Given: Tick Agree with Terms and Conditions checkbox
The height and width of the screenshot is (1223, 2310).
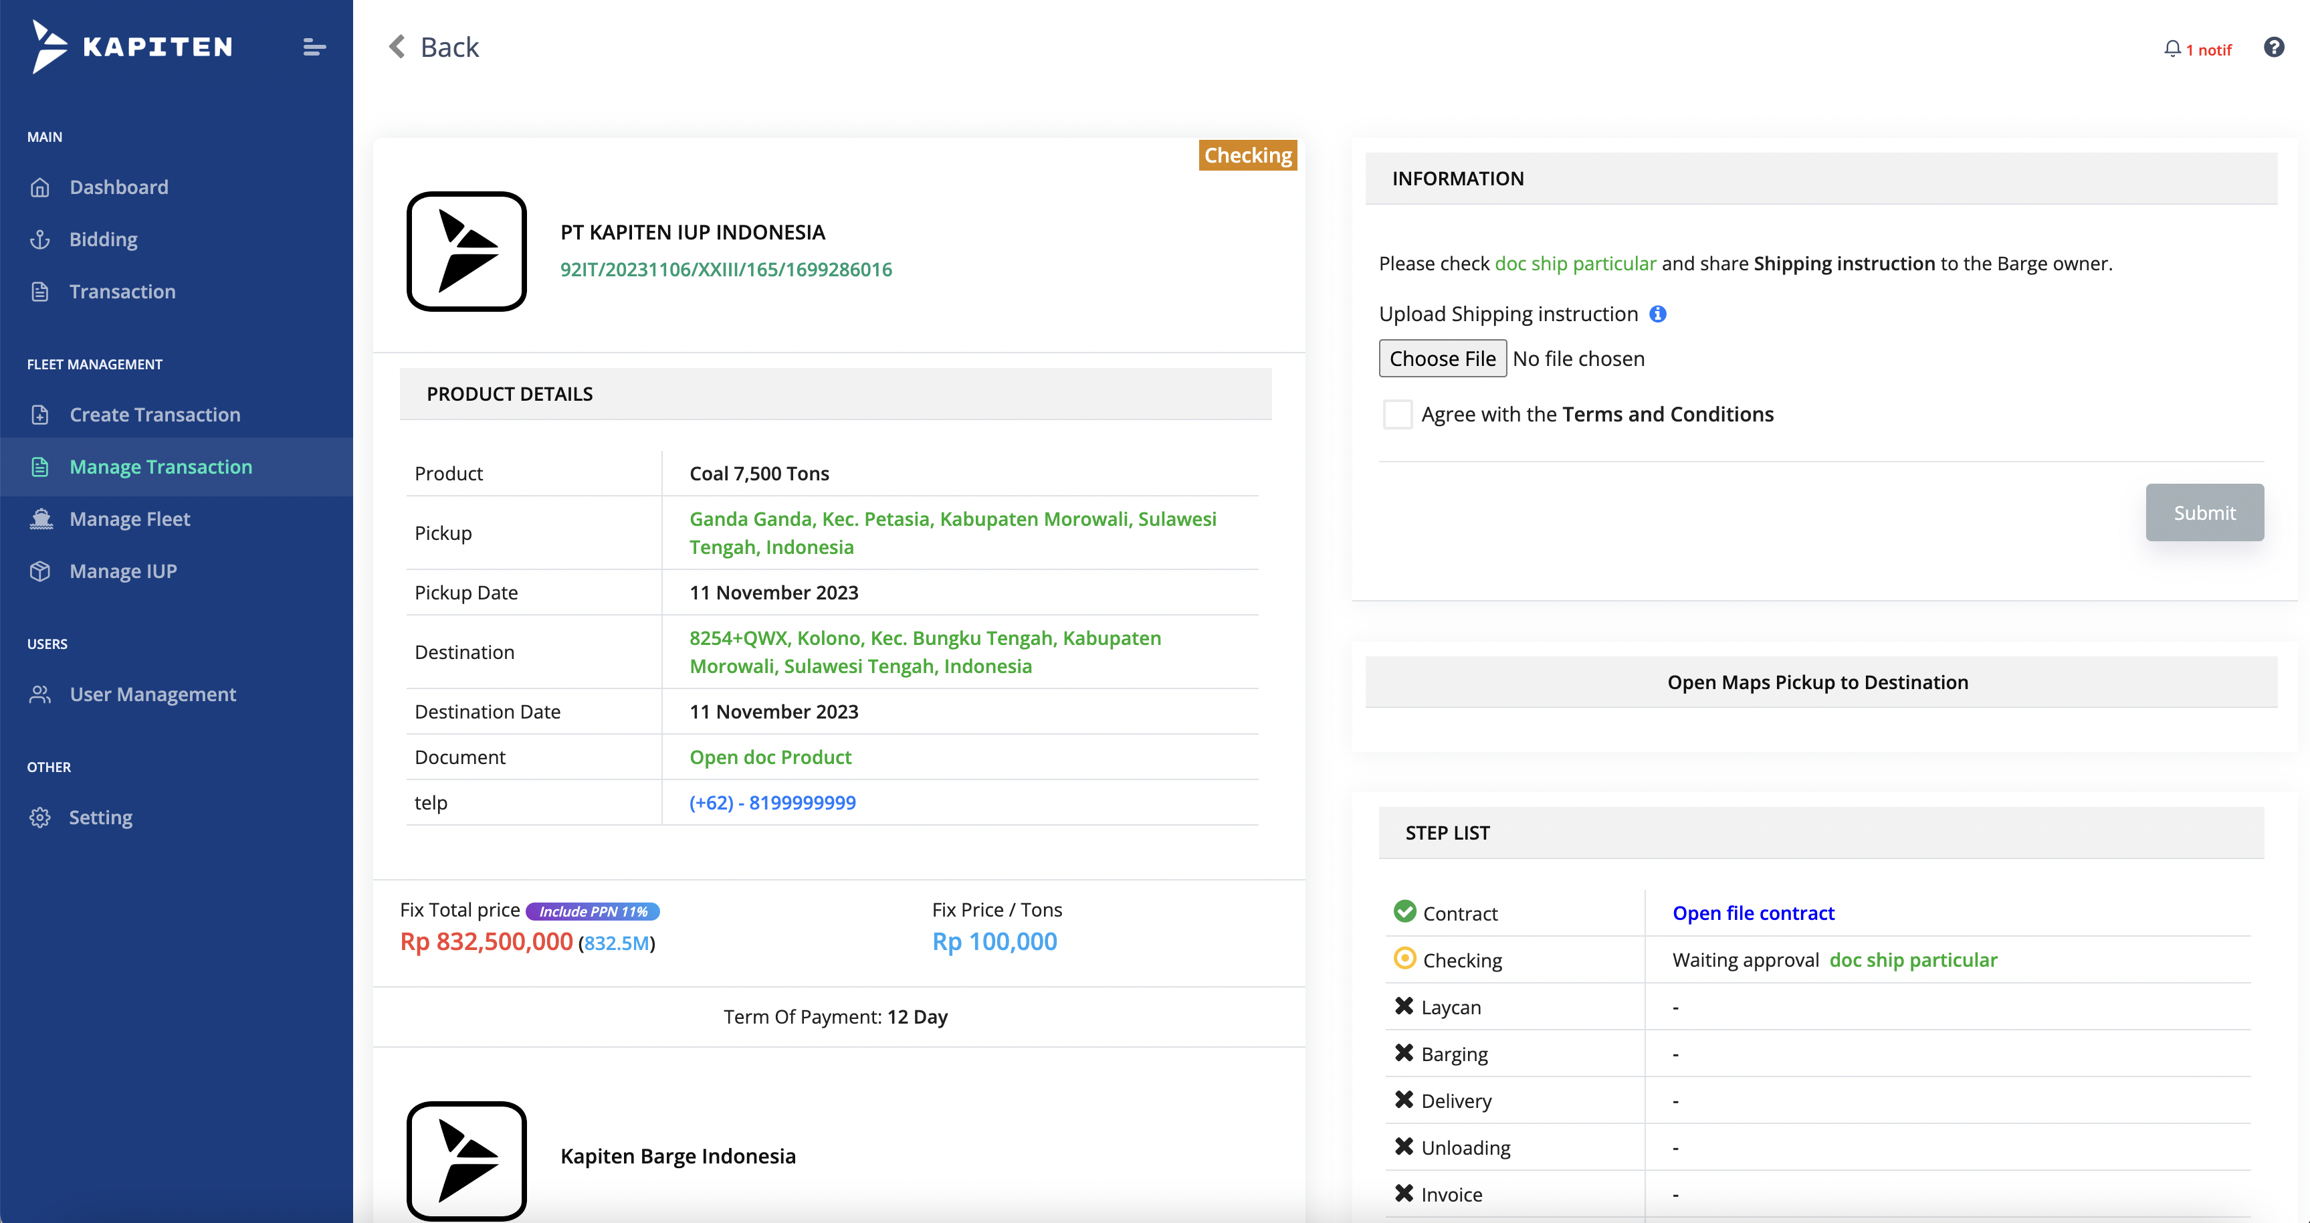Looking at the screenshot, I should pyautogui.click(x=1397, y=415).
